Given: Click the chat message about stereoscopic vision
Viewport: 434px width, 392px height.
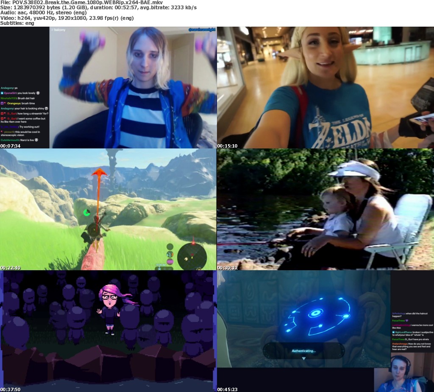Looking at the screenshot, I should point(20,134).
